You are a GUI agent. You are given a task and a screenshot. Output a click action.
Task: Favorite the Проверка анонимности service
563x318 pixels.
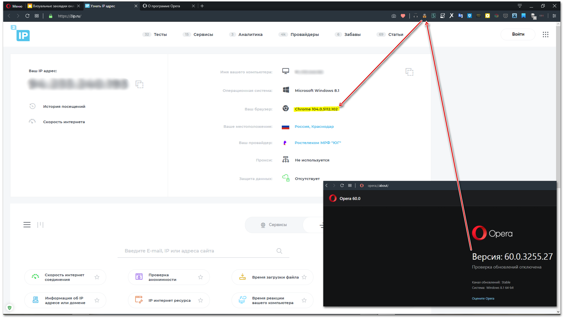click(x=201, y=277)
